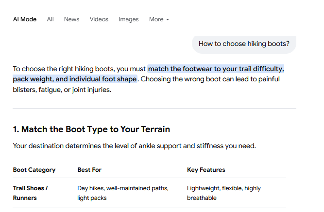Switch to the All tab
Viewport: 324px width, 212px height.
point(50,19)
